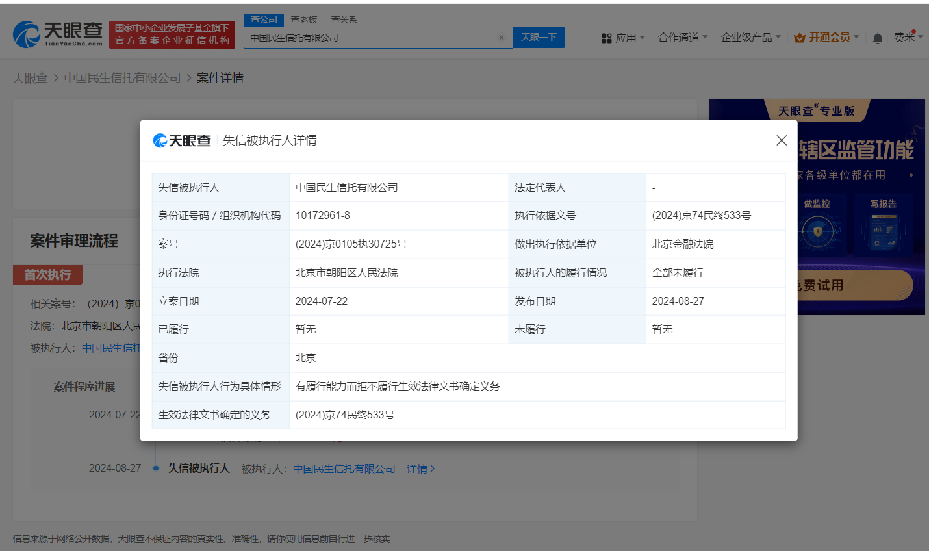Screen dimensions: 929x551
Task: Switch to the 查关系 search tab
Action: pyautogui.click(x=344, y=19)
